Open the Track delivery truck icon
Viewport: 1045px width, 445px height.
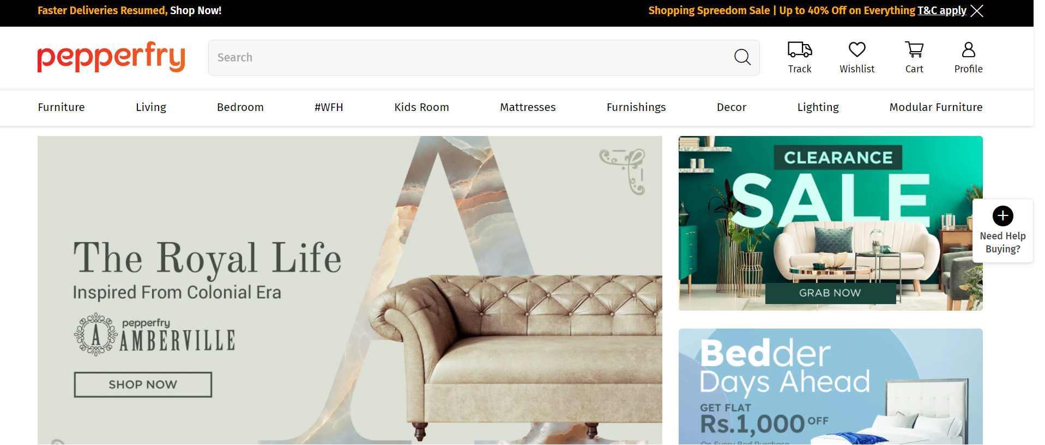pos(800,50)
